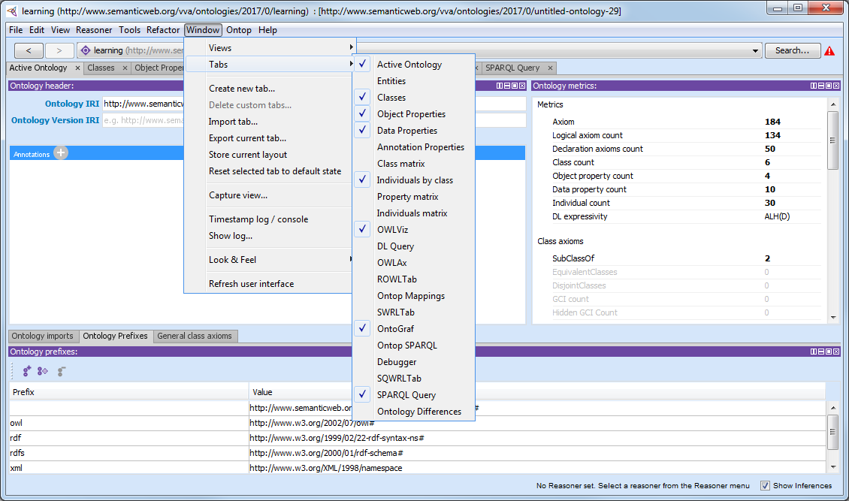
Task: Click the red warning triangle icon
Action: [829, 51]
